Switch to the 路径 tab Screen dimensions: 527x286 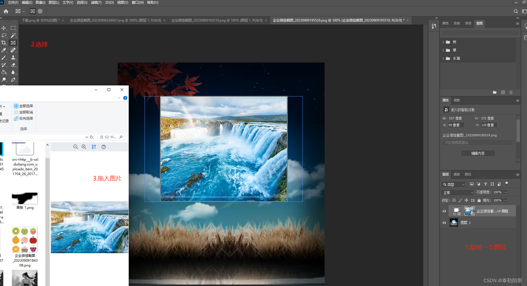pos(468,175)
